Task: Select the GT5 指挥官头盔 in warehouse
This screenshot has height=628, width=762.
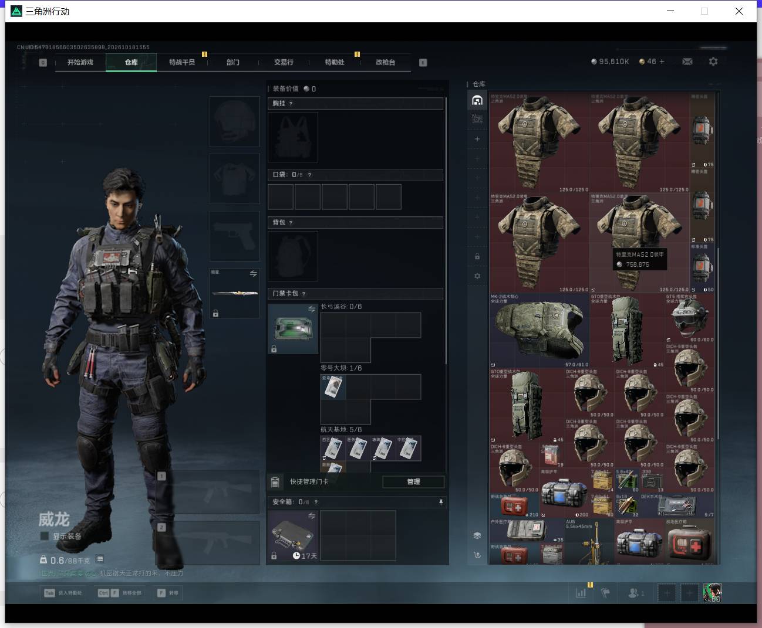Action: [x=690, y=318]
